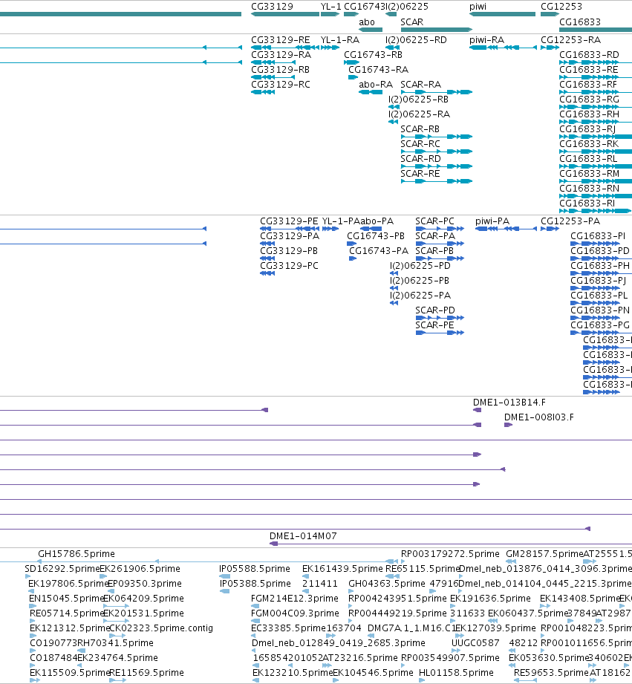Click the YL-1 gene label

coord(330,7)
